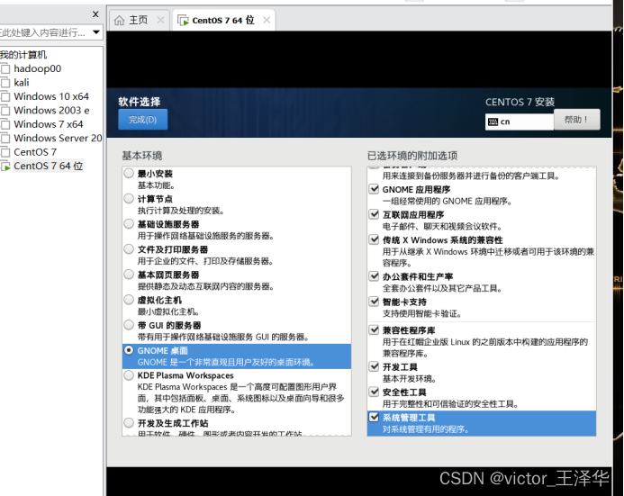
Task: Toggle the 兼容性程序库 checkbox
Action: coord(374,329)
